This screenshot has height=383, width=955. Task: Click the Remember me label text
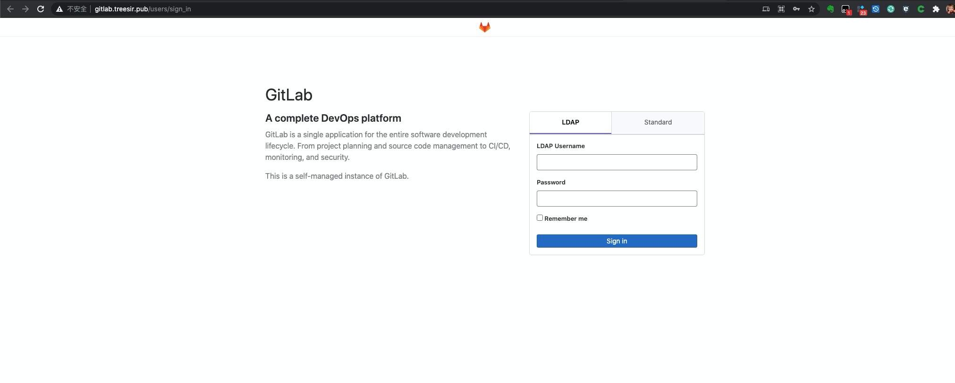pos(566,218)
